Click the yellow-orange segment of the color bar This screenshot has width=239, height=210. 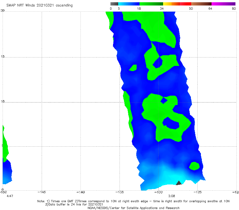coord(171,4)
